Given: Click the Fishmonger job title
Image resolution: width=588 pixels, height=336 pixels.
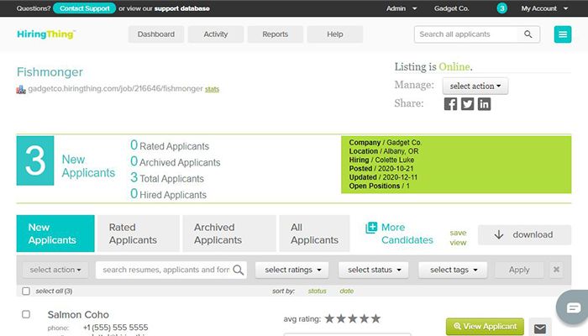Looking at the screenshot, I should [x=50, y=72].
